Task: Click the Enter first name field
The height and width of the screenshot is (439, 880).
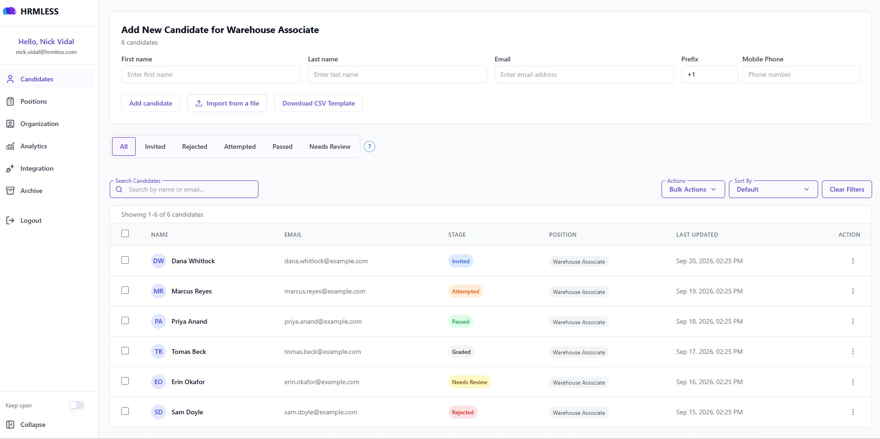Action: pos(211,74)
